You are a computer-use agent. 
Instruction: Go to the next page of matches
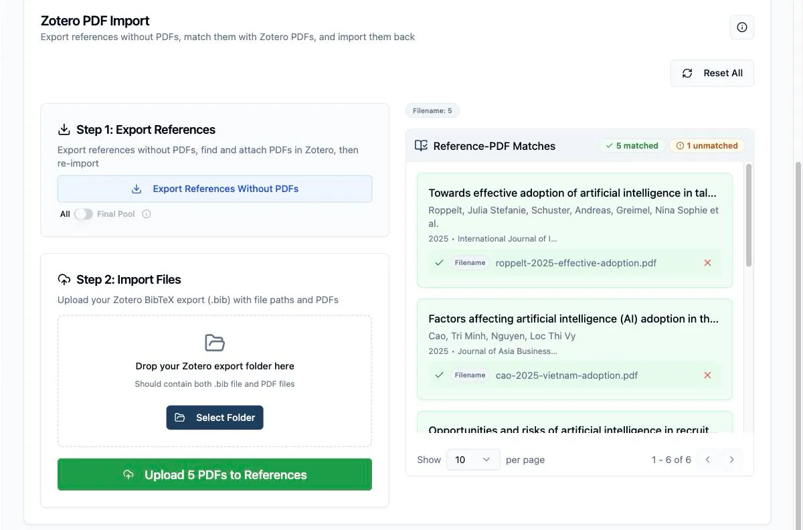coord(731,460)
